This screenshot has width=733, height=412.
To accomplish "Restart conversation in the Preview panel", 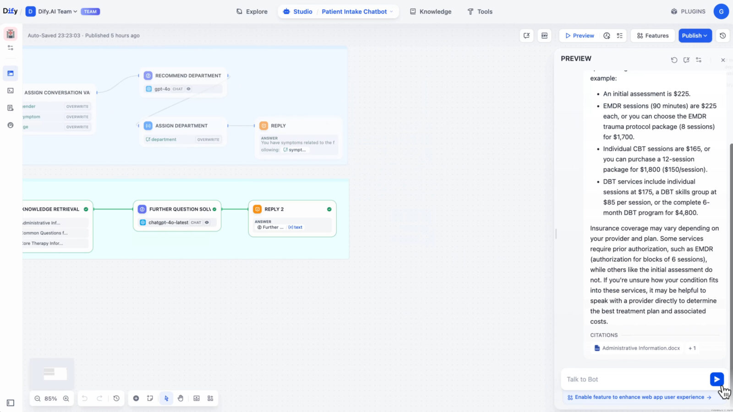I will (674, 60).
